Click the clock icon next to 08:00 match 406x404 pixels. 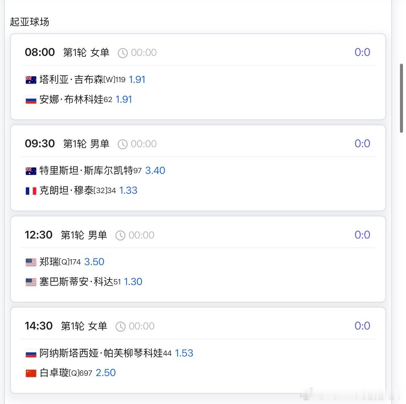pos(123,53)
